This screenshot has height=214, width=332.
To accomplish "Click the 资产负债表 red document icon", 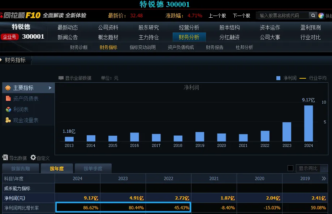I will click(x=8, y=98).
